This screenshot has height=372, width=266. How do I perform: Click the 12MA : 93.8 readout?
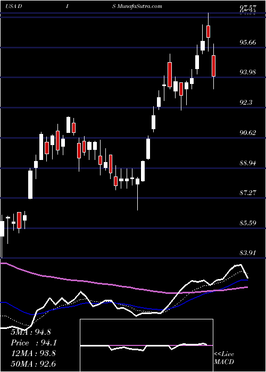point(33,353)
